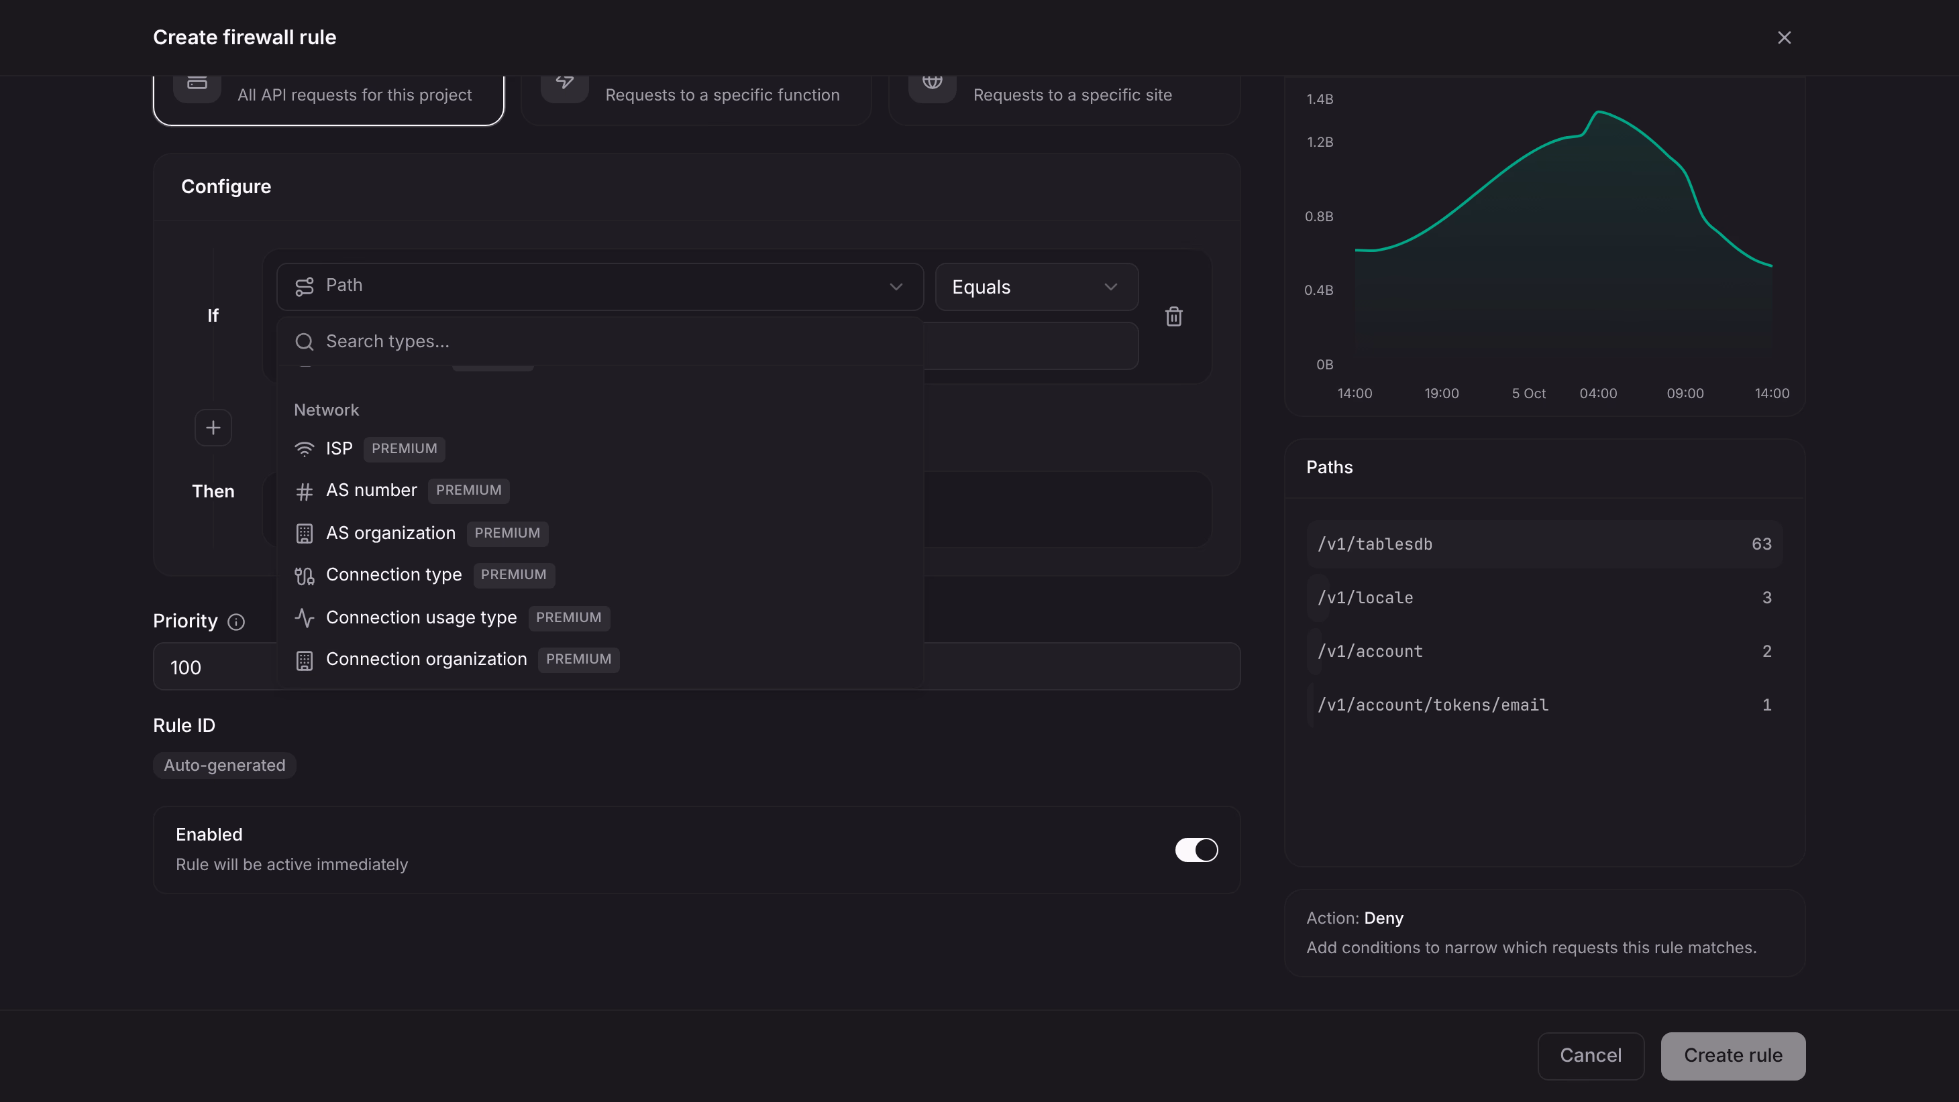Select the /v1/tablesdb path row
Viewport: 1959px width, 1102px height.
point(1544,544)
